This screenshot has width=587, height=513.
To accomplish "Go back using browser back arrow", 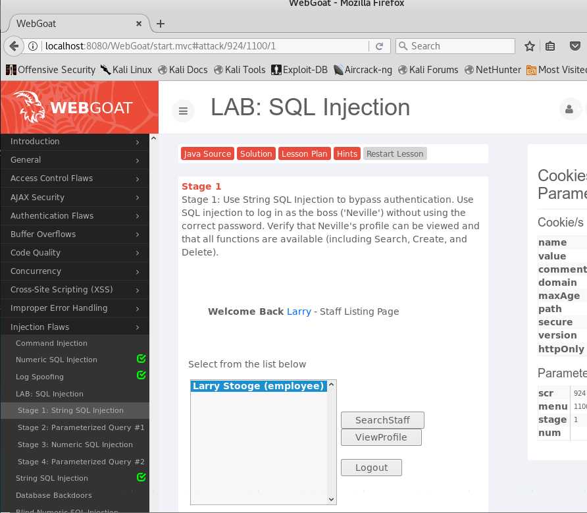I will pos(14,46).
